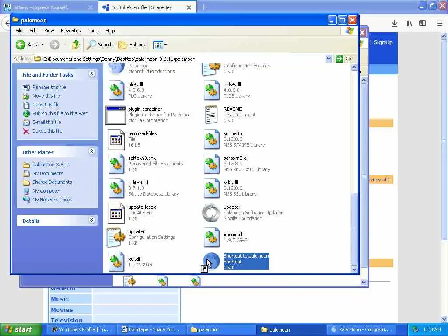Open the browser library icon
This screenshot has width=448, height=336.
pos(409,23)
